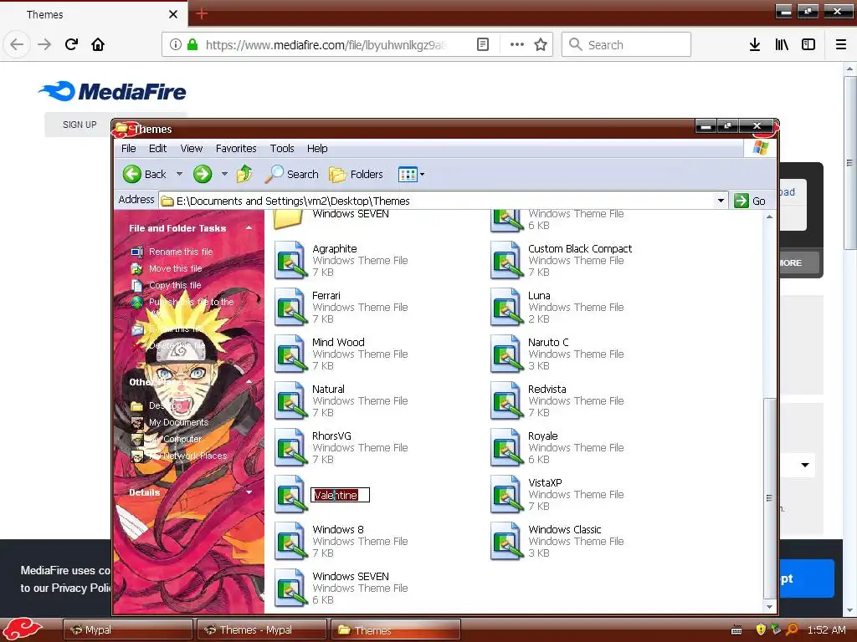This screenshot has height=642, width=857.
Task: Select the Windows 8 theme file icon
Action: [290, 542]
